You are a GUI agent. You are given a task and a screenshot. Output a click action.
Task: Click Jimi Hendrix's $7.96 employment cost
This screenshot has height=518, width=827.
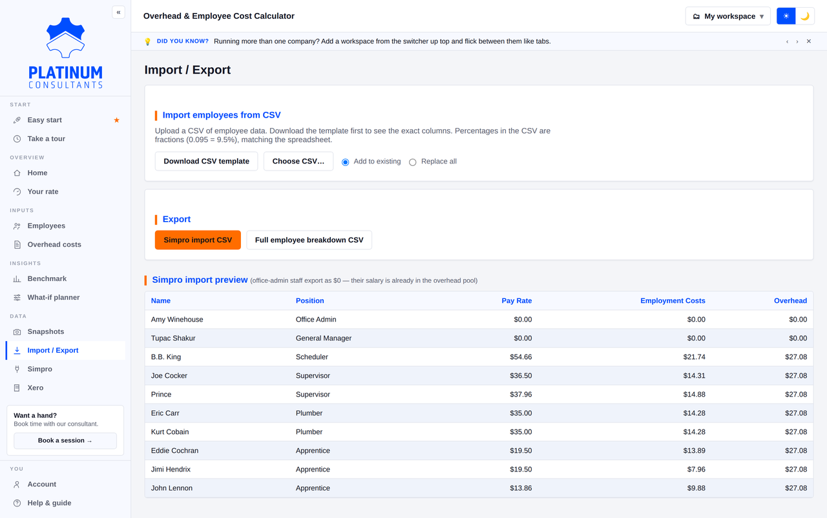[696, 470]
